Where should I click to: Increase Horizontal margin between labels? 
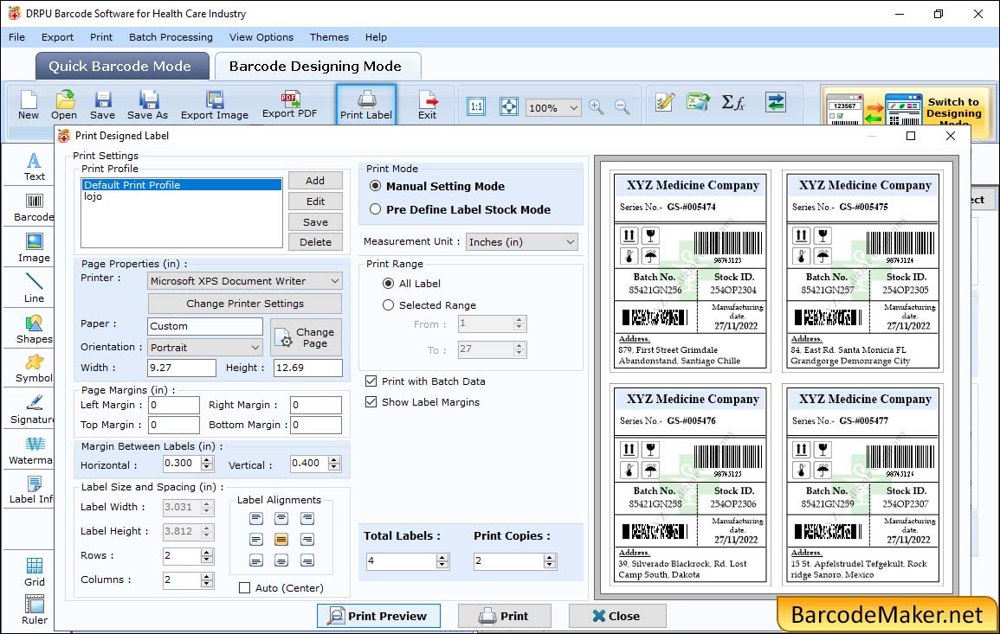207,459
